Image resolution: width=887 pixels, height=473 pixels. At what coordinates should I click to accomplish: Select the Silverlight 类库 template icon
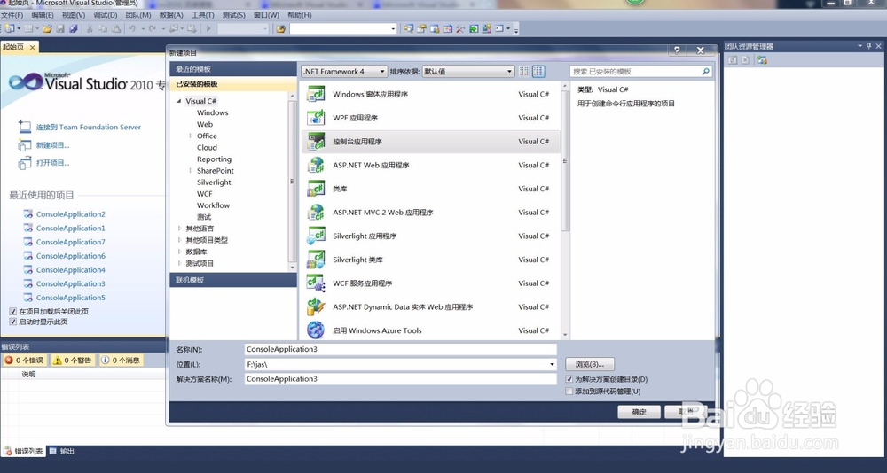tap(316, 260)
